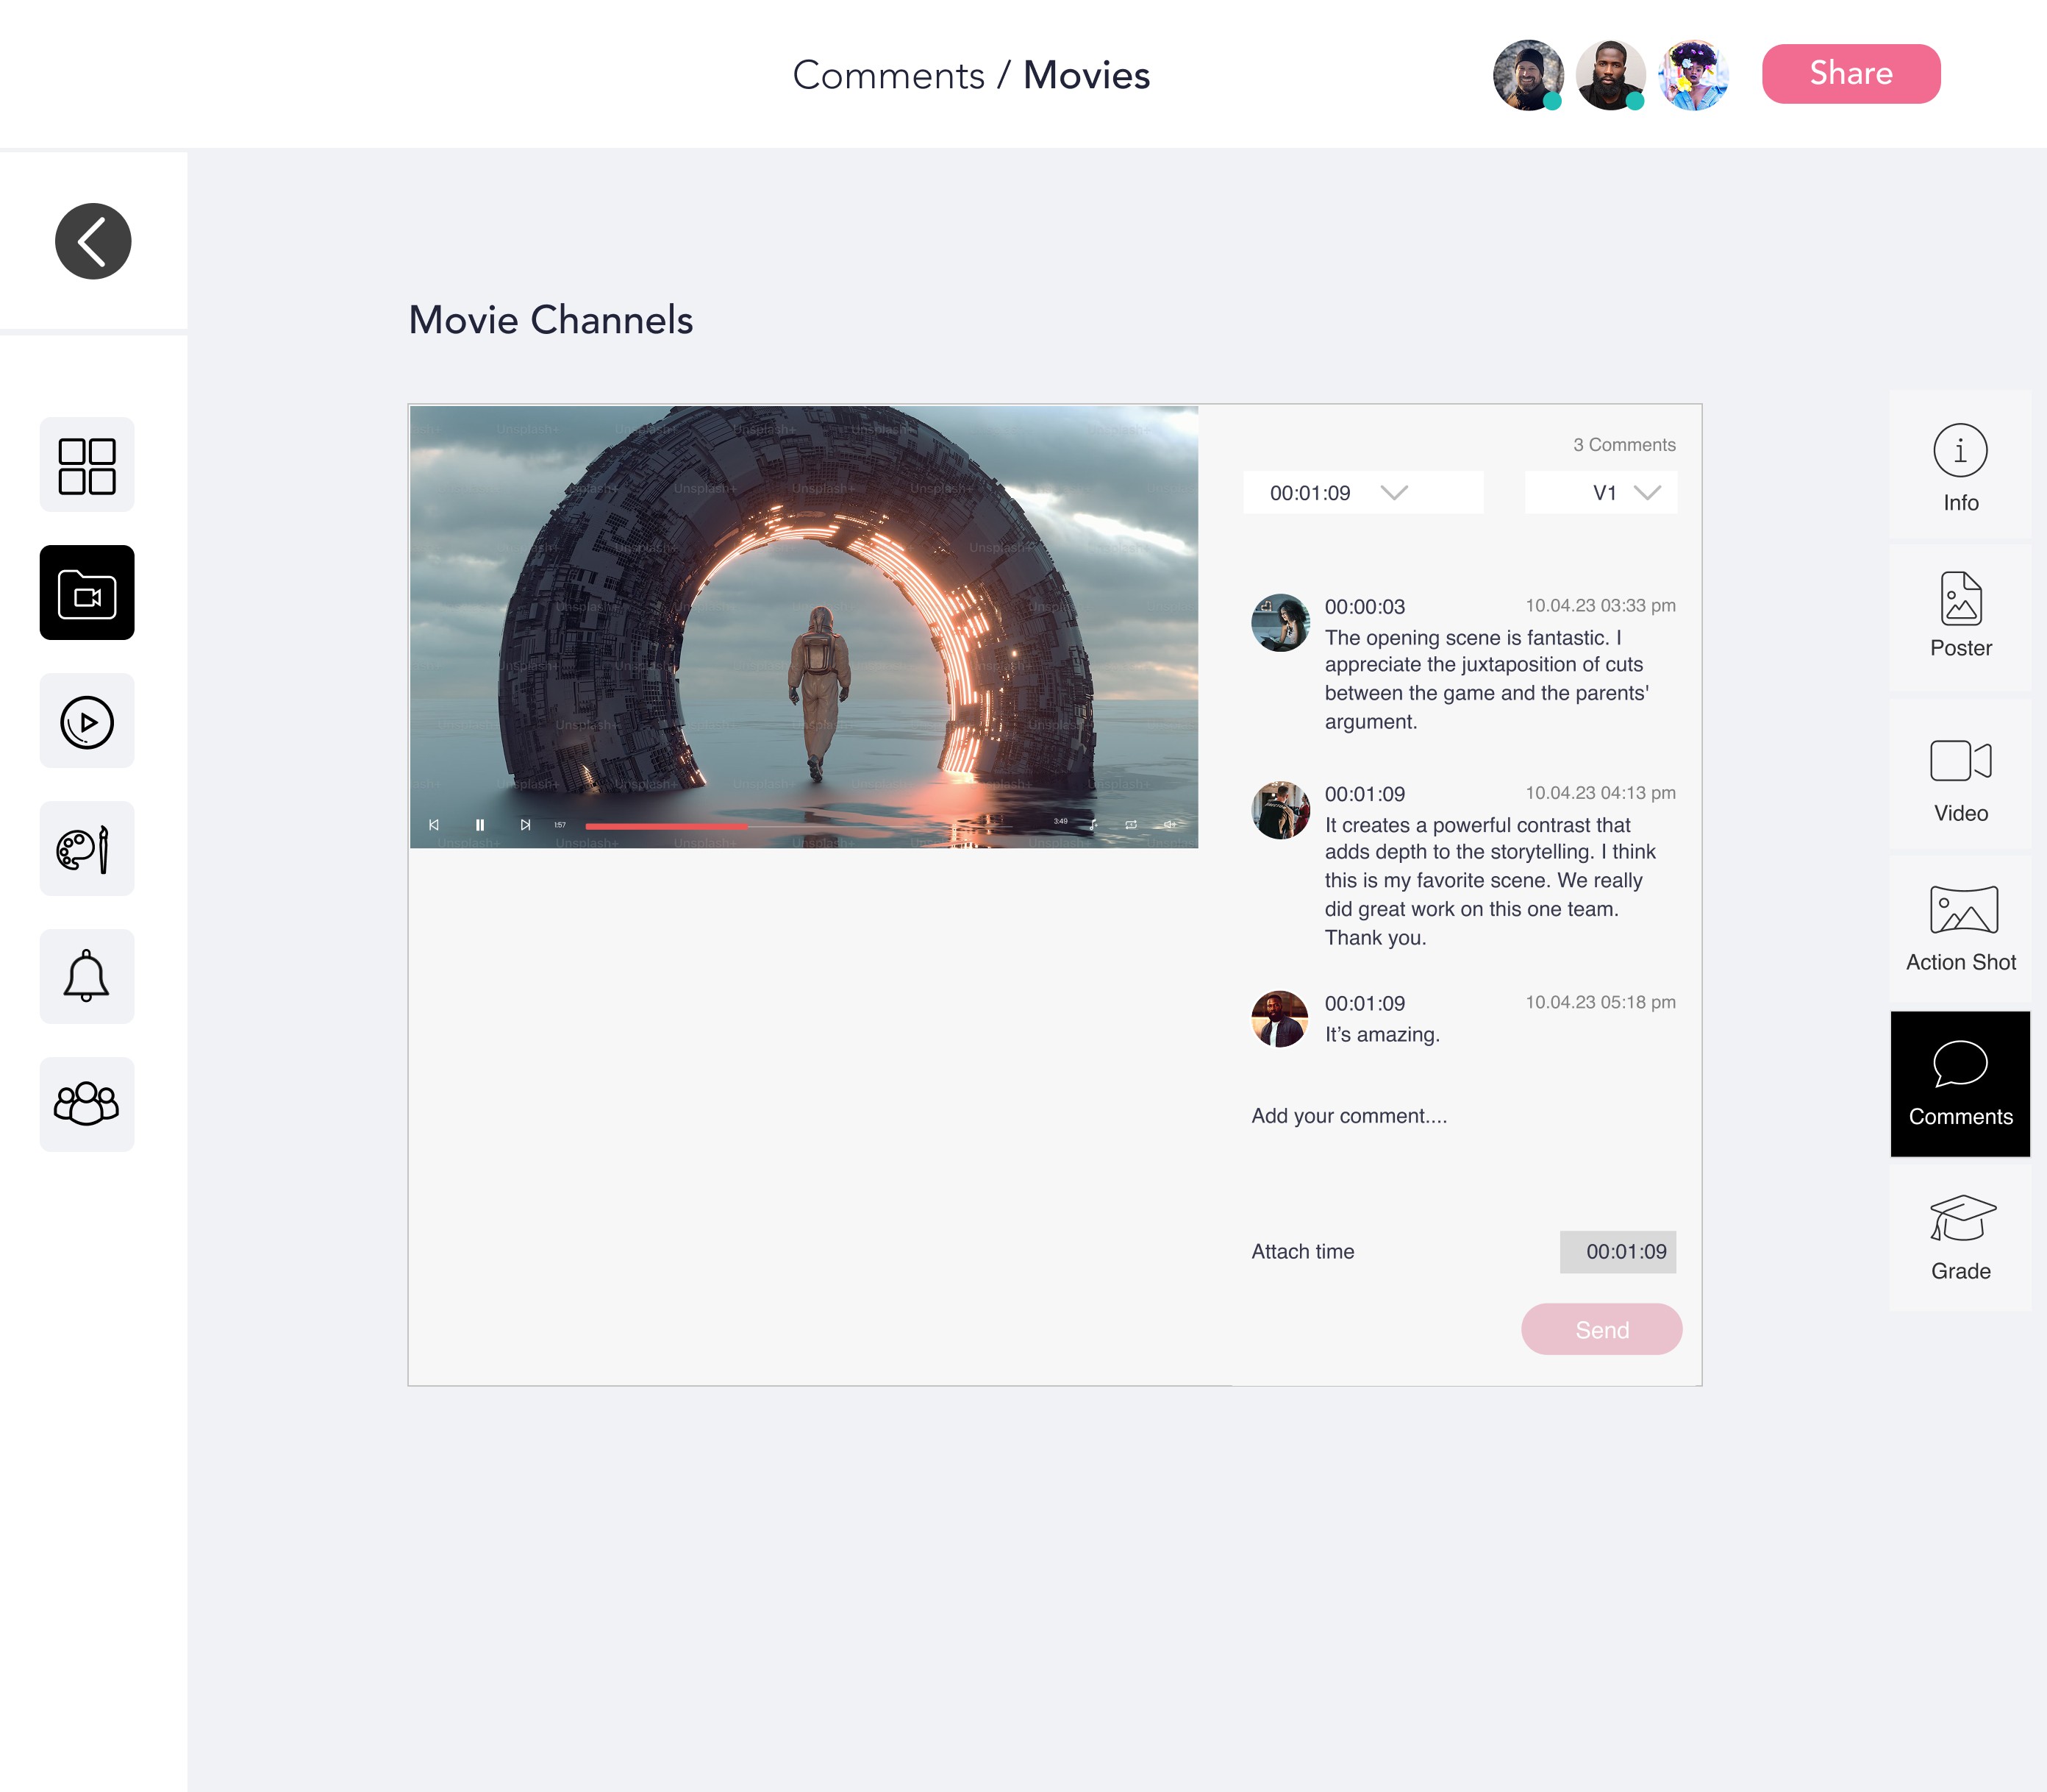Screen dimensions: 2047x1792
Task: Toggle the video volume speaker icon
Action: (1168, 825)
